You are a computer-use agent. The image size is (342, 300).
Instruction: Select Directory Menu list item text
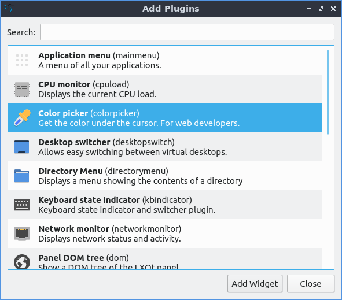pyautogui.click(x=141, y=176)
